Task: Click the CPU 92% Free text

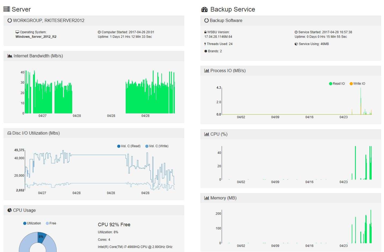Action: [x=114, y=225]
